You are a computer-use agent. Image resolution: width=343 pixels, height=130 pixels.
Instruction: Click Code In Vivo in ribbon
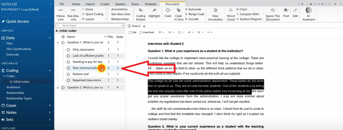[x=178, y=15]
